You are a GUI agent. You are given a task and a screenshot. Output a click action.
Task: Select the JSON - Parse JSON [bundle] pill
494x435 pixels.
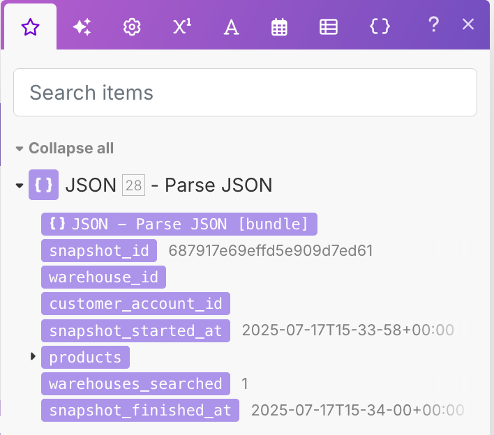coord(179,224)
